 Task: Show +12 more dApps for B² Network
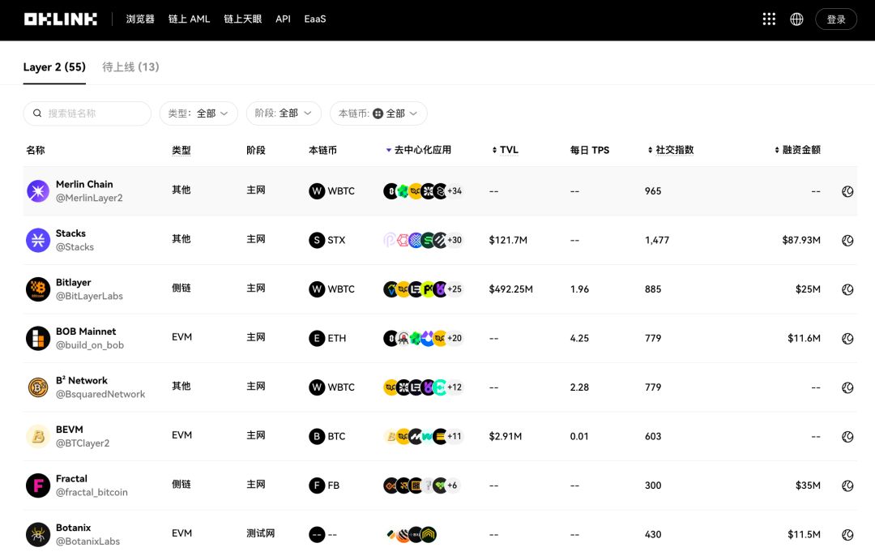pyautogui.click(x=455, y=387)
